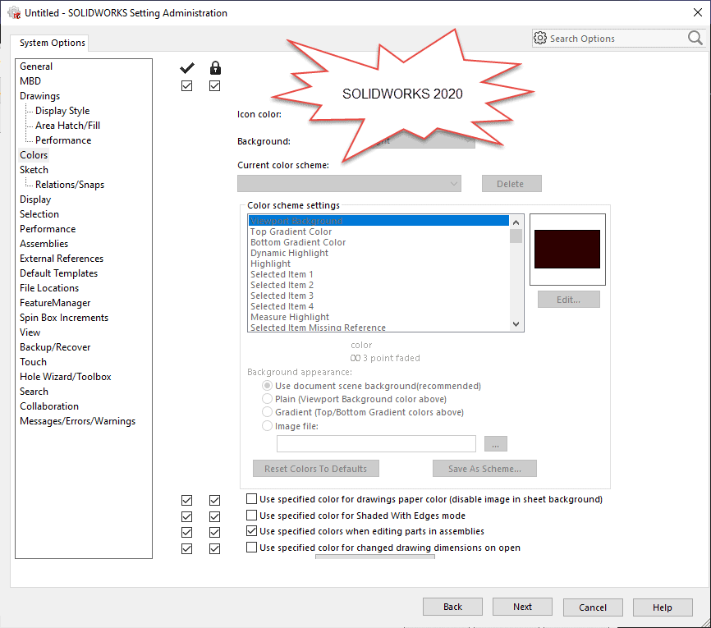The height and width of the screenshot is (628, 711).
Task: Click Save As Scheme... button
Action: pyautogui.click(x=484, y=469)
